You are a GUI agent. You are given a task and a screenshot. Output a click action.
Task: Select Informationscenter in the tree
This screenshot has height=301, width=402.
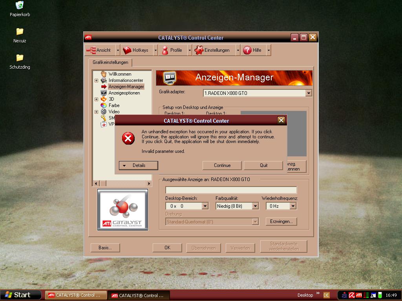126,80
